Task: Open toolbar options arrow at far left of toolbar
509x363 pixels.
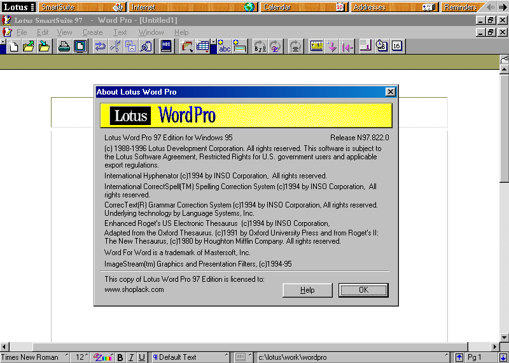Action: click(x=3, y=42)
